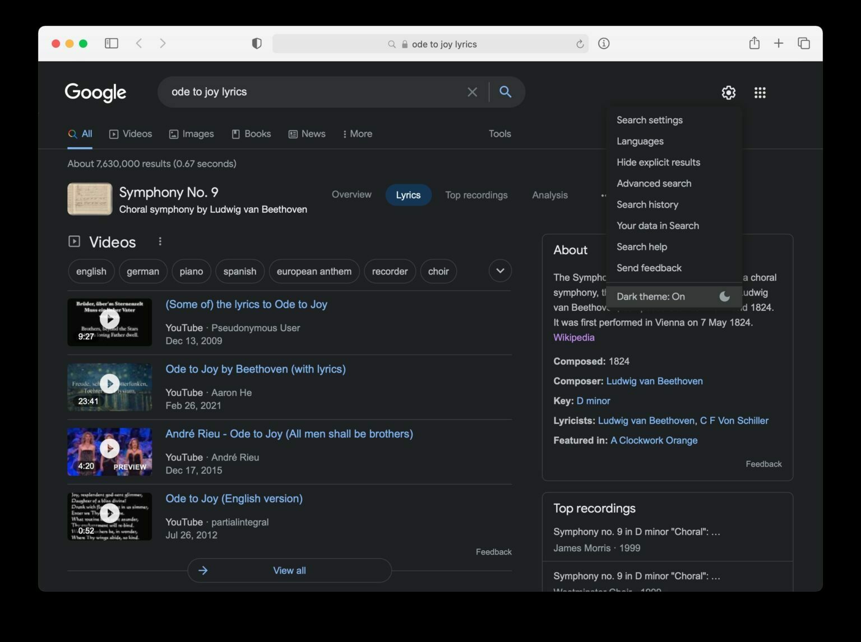
Task: Play the André Rieu video thumbnail
Action: 109,452
